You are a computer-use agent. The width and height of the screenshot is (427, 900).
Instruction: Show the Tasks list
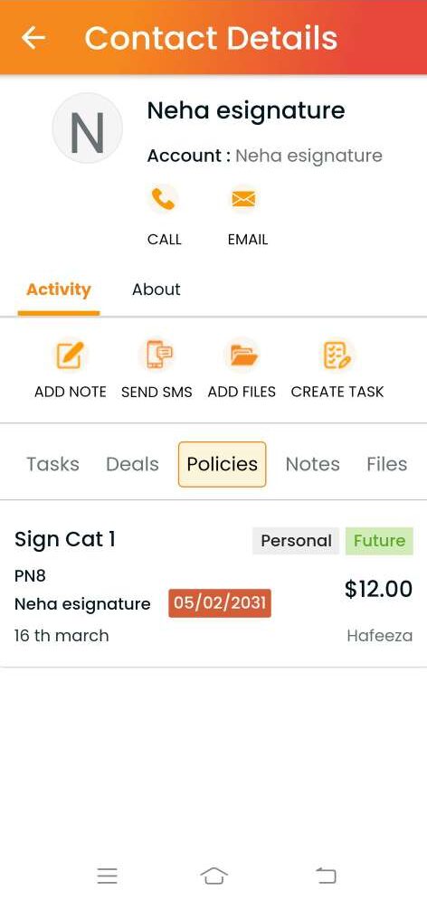[52, 464]
